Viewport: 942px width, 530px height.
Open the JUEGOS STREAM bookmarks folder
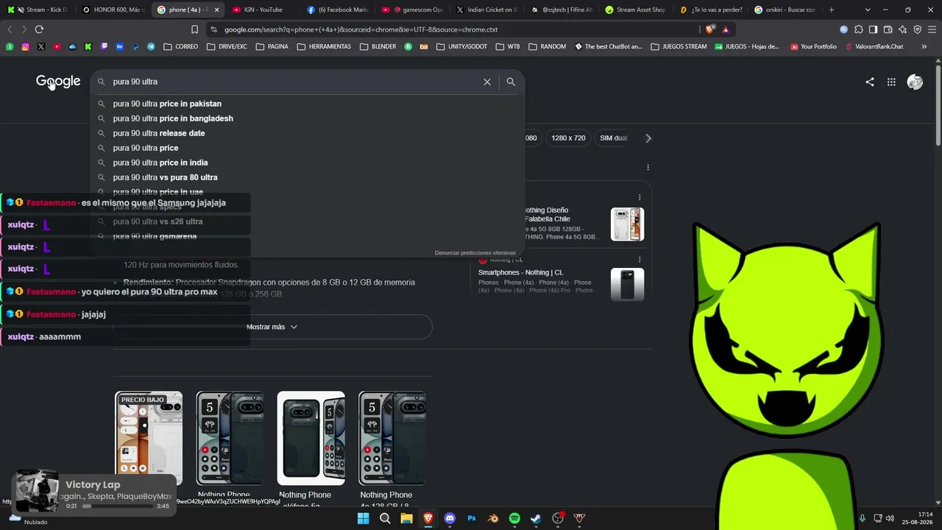pos(679,46)
